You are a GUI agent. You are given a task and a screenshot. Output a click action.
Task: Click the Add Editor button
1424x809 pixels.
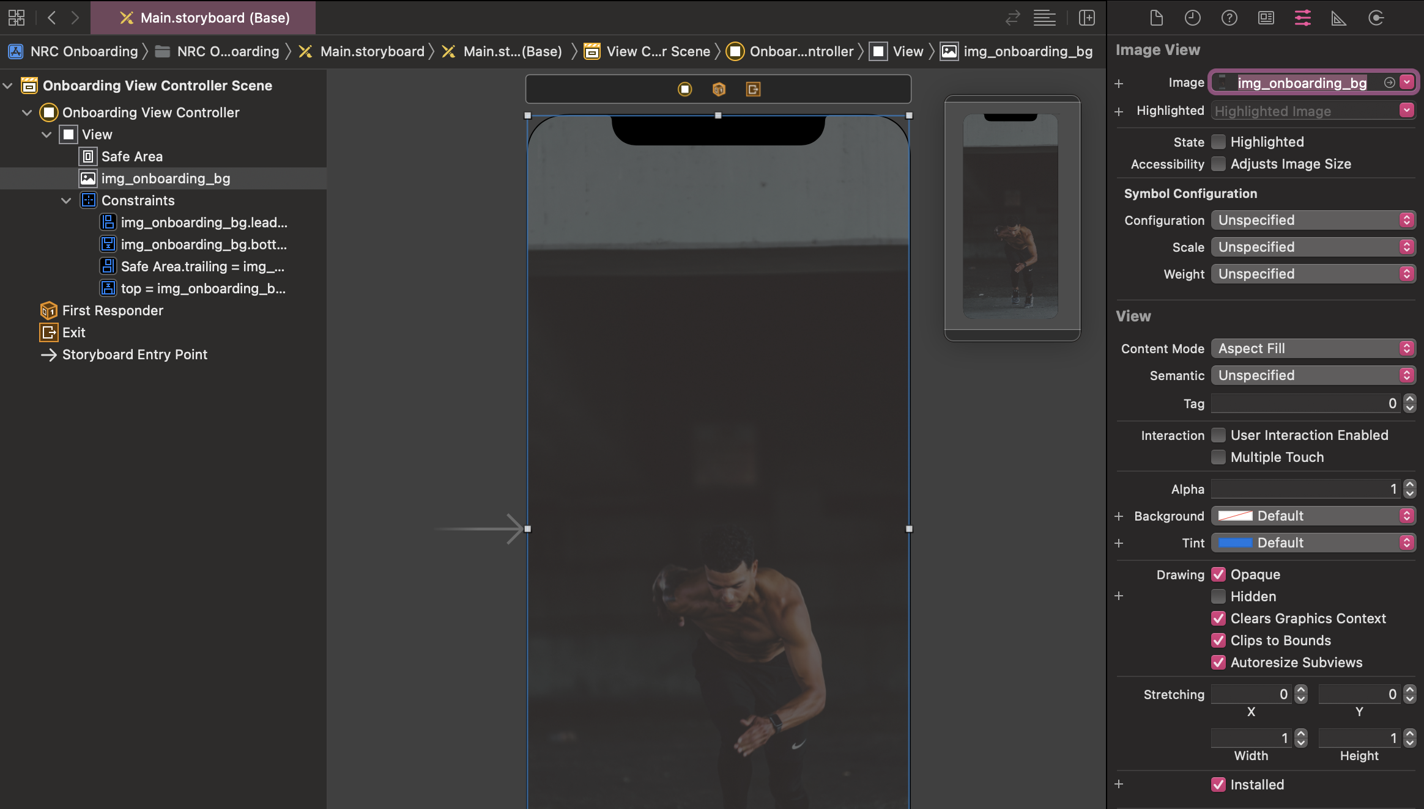(x=1087, y=18)
